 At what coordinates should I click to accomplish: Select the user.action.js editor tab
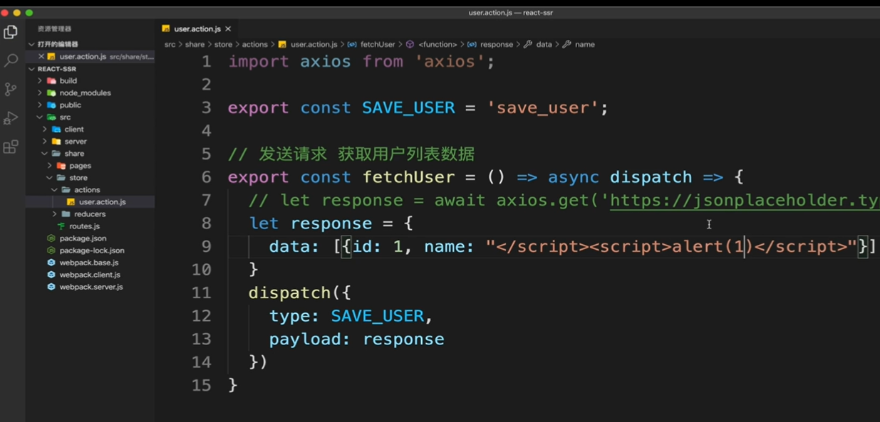click(197, 29)
